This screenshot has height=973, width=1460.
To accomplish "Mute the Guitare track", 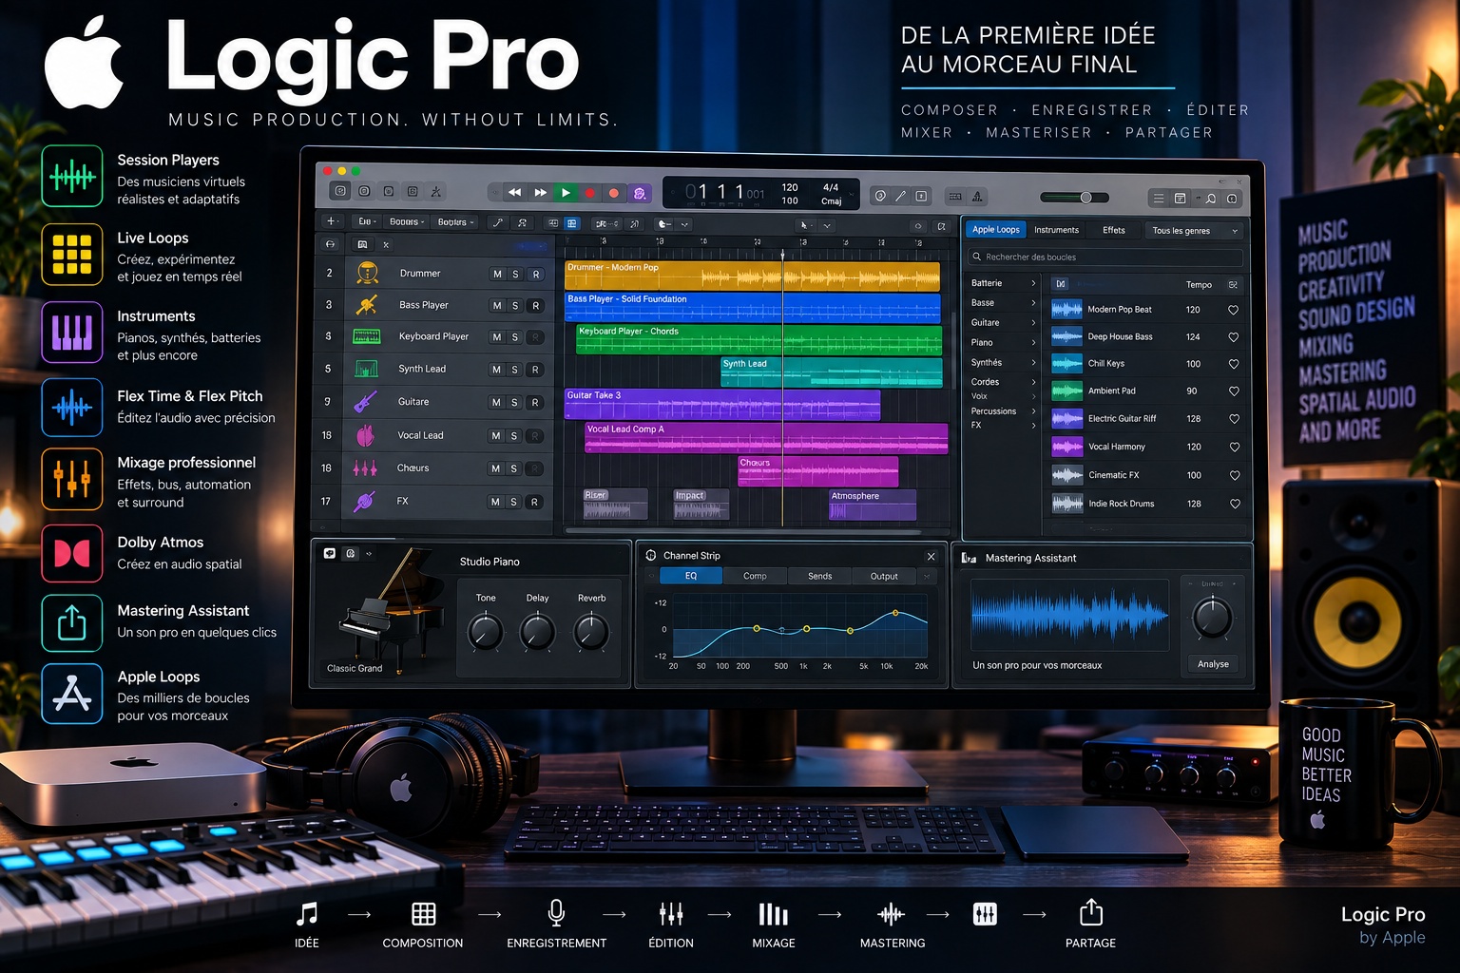I will (x=496, y=403).
